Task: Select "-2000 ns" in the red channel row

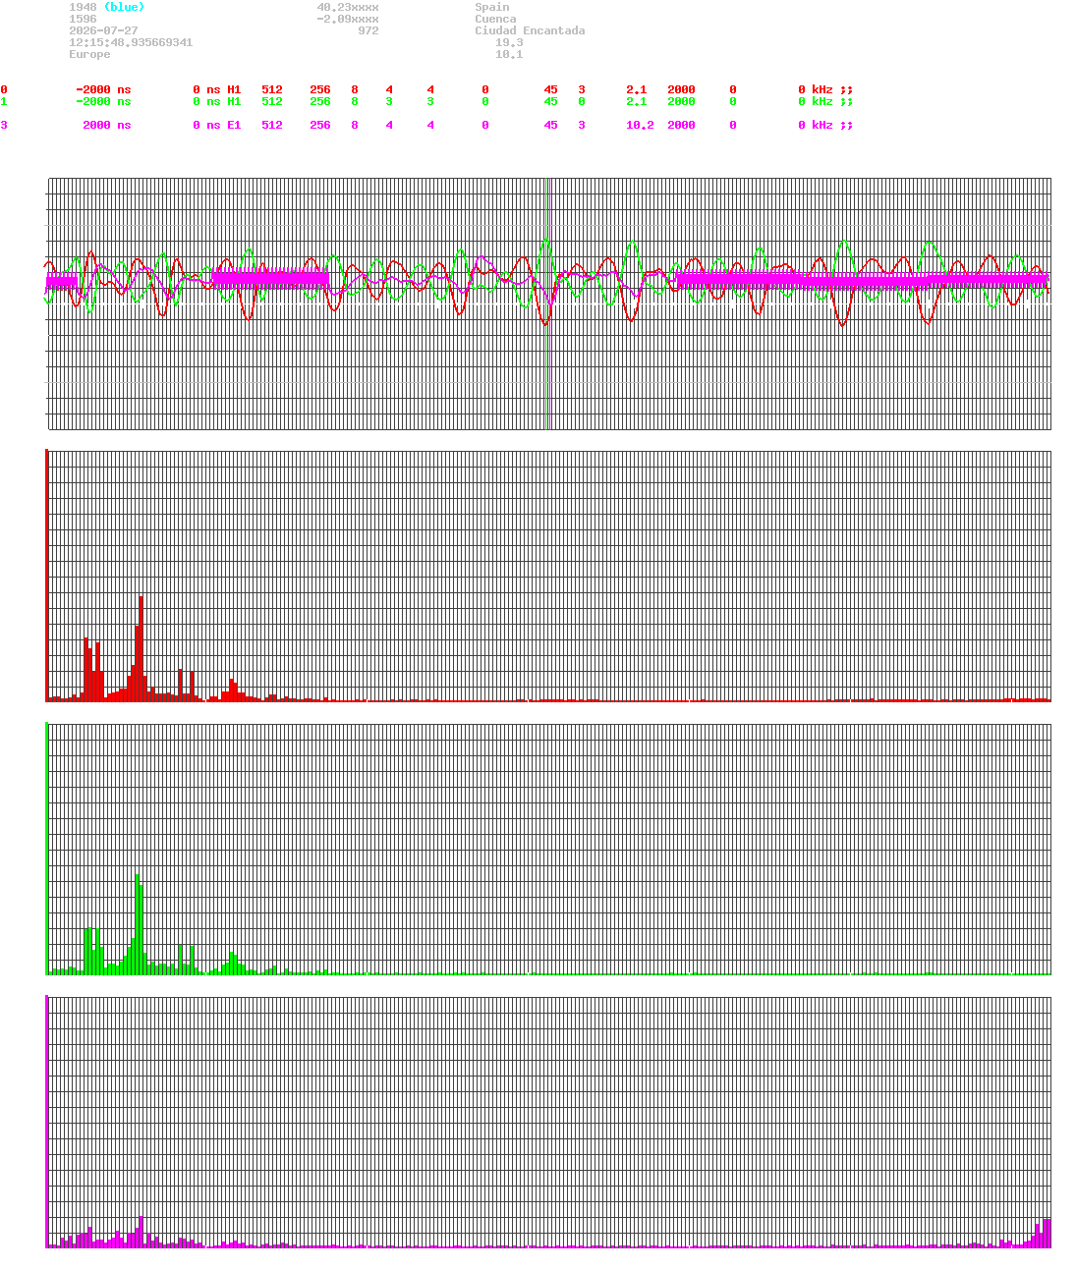Action: [103, 89]
